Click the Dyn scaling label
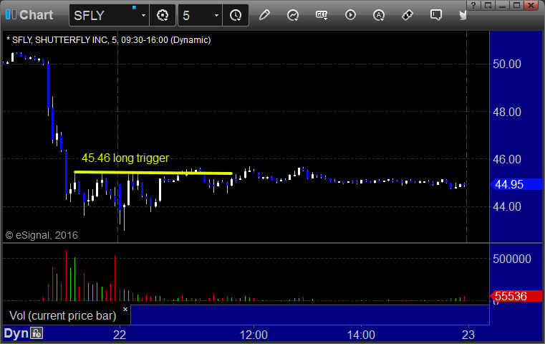This screenshot has width=545, height=344. [x=16, y=333]
